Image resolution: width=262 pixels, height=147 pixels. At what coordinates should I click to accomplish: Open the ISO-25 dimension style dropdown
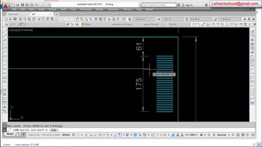pos(172,19)
